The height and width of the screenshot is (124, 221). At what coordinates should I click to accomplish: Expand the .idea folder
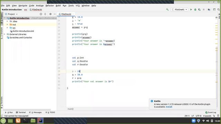[x=7, y=21]
